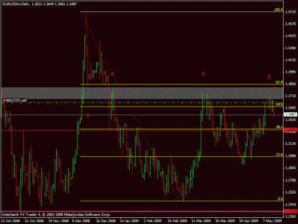Click the 1.2265 price axis label
Screen dimensions: 298x224
click(x=290, y=216)
